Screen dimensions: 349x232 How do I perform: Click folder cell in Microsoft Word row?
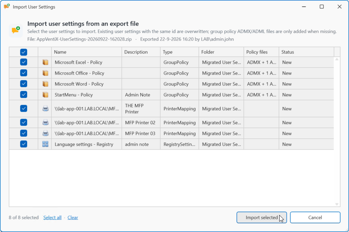(221, 84)
